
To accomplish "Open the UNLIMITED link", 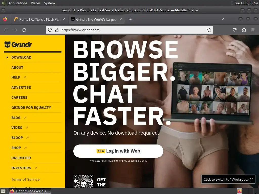I will [21, 158].
